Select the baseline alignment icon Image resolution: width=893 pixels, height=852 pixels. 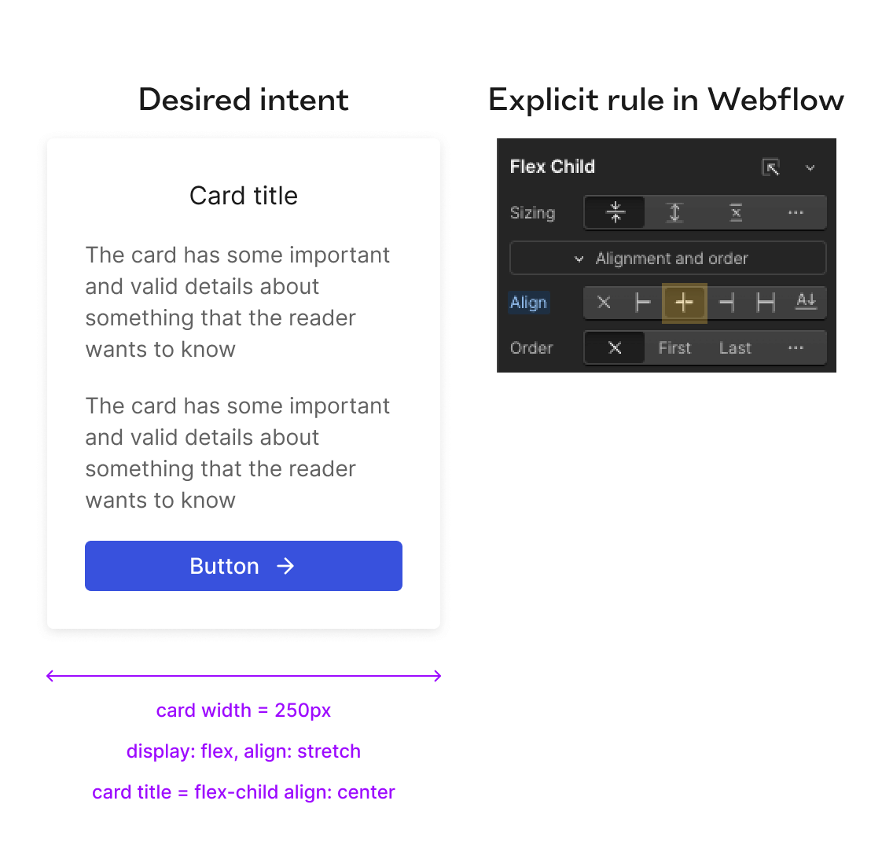coord(806,303)
